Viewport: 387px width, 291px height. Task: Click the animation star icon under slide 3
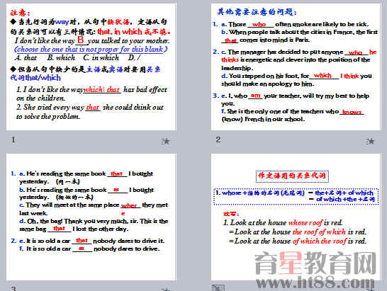coord(166,290)
